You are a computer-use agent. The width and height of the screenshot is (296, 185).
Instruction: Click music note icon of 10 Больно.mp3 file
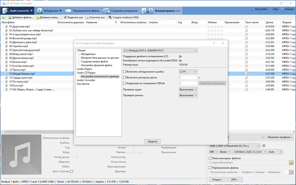[x=7, y=62]
